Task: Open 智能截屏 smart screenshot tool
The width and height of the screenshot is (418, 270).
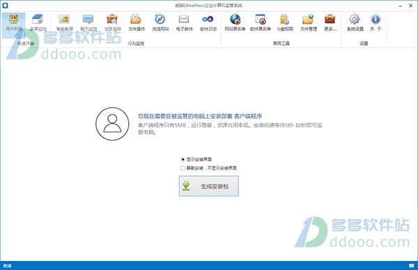Action: (x=65, y=23)
